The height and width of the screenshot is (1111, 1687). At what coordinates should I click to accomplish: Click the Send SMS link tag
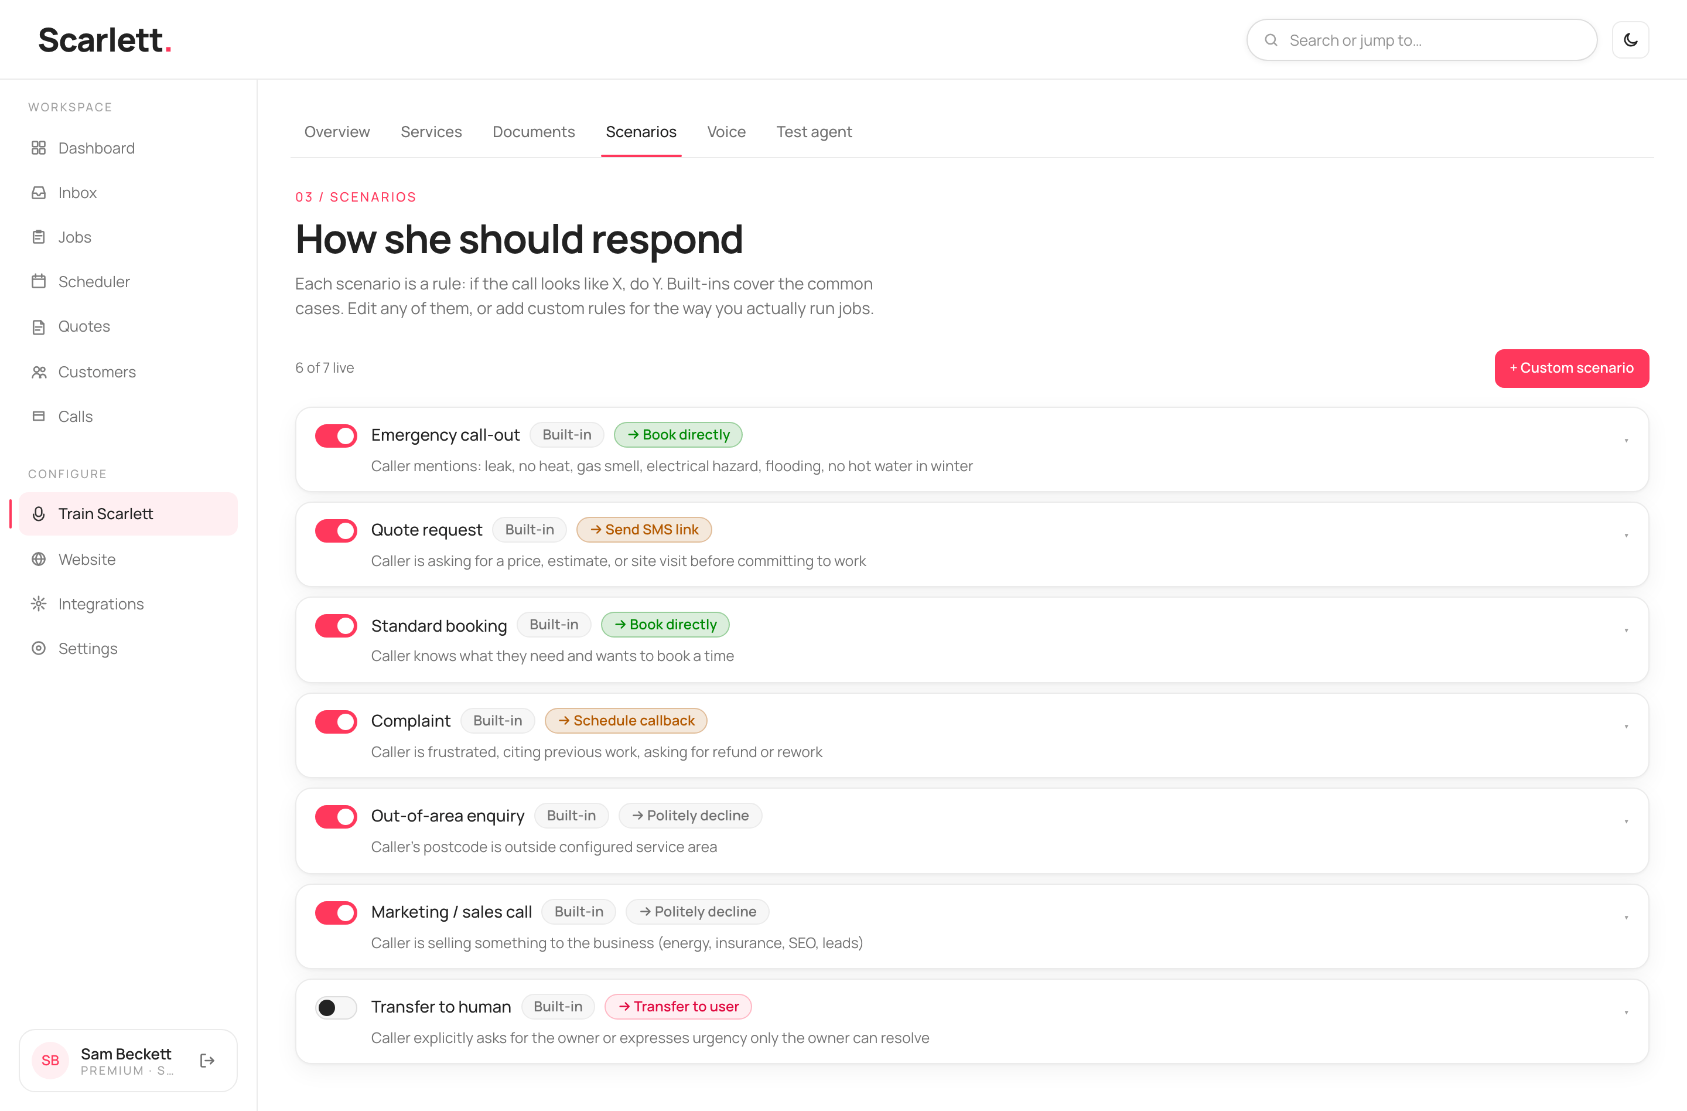[644, 530]
